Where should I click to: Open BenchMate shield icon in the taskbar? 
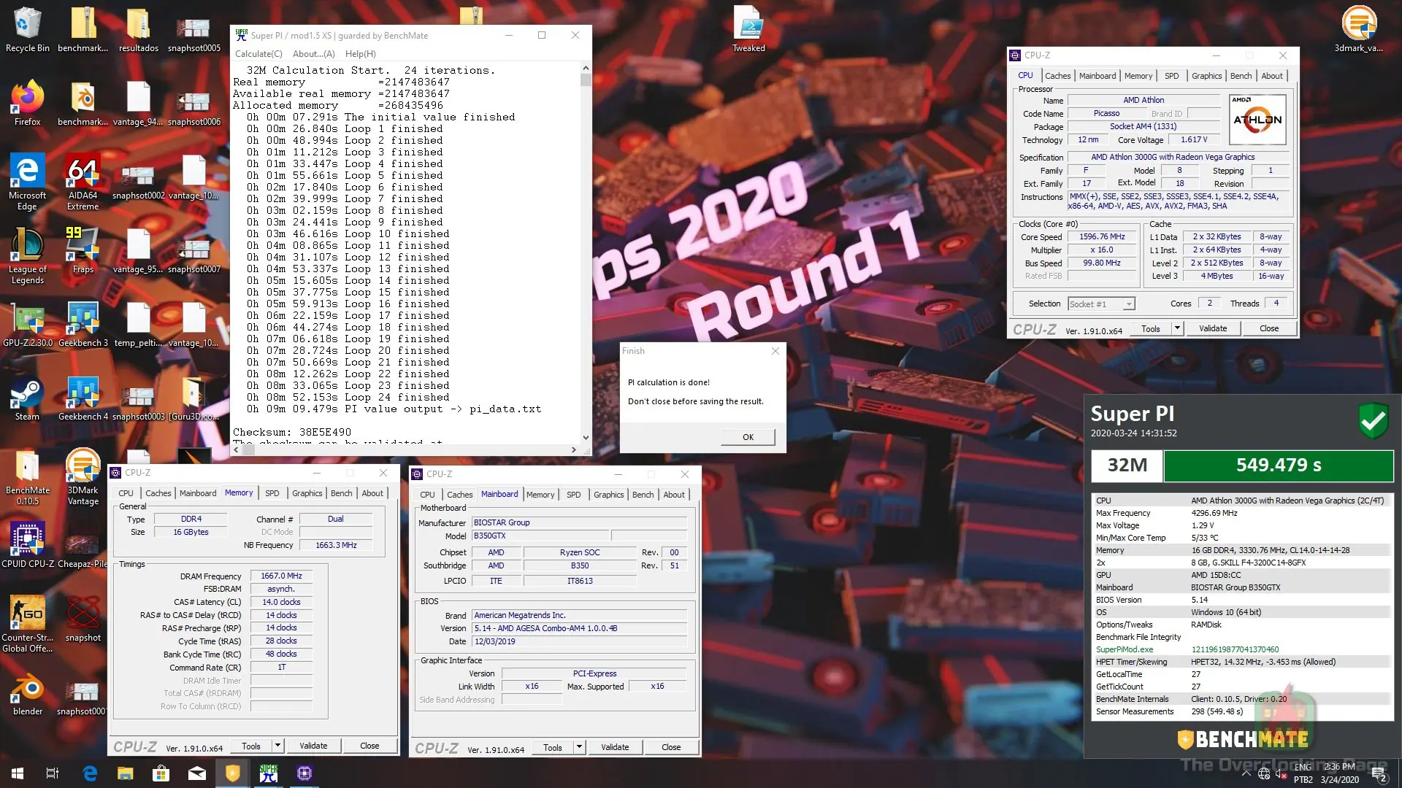pyautogui.click(x=232, y=773)
